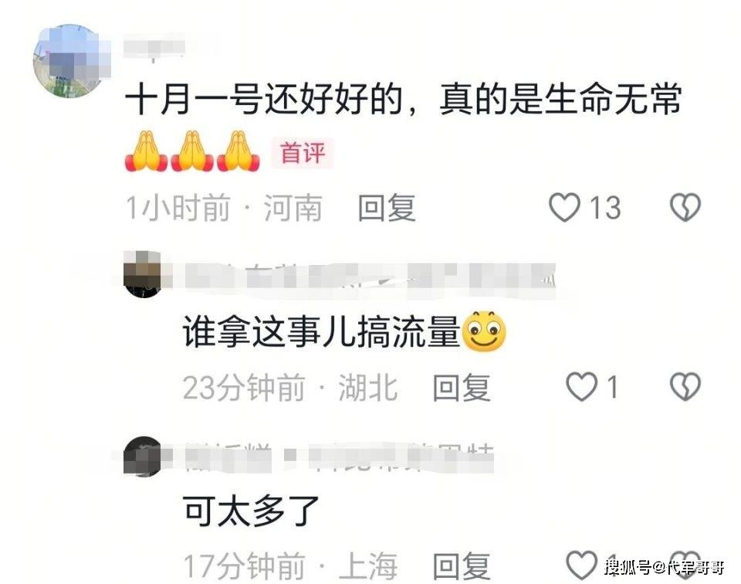Tap broken heart on 可太多了 reply

pos(685,565)
